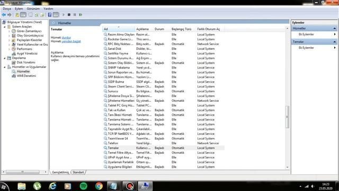The image size is (339, 191).
Task: Click the scroll up arrow of services list
Action: (287, 28)
